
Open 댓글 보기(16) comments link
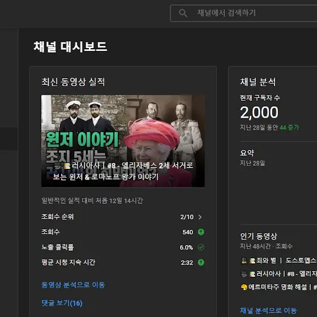point(62,303)
